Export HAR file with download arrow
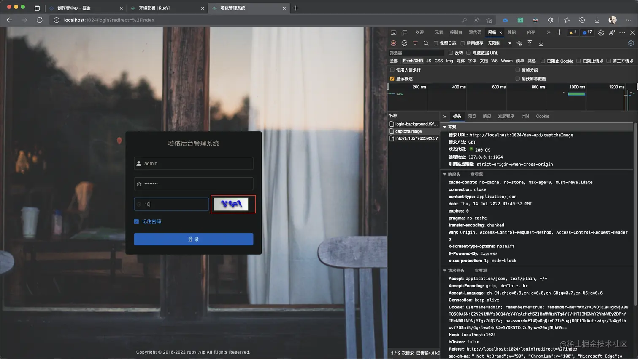 541,43
